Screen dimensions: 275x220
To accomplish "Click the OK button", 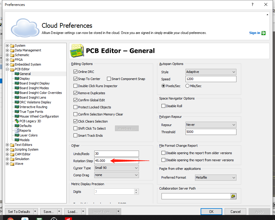I will tap(211, 212).
